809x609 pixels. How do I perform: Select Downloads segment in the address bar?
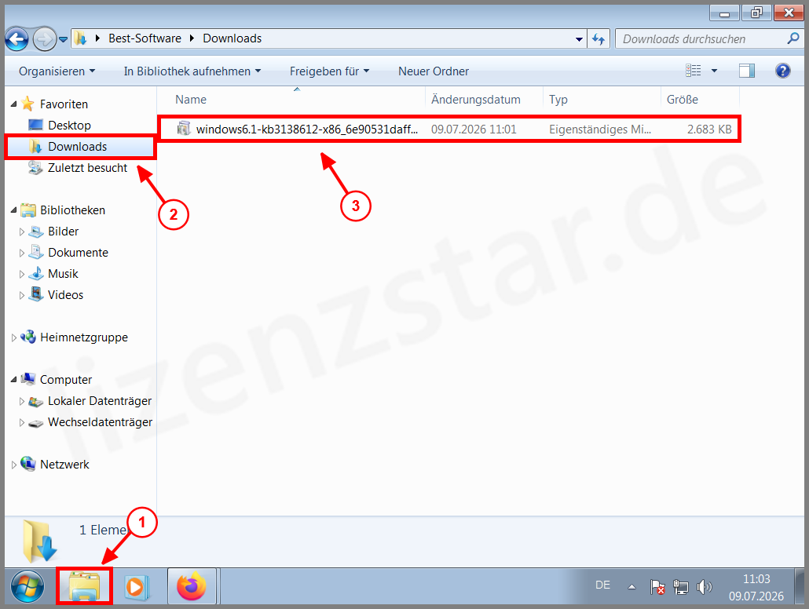(232, 38)
